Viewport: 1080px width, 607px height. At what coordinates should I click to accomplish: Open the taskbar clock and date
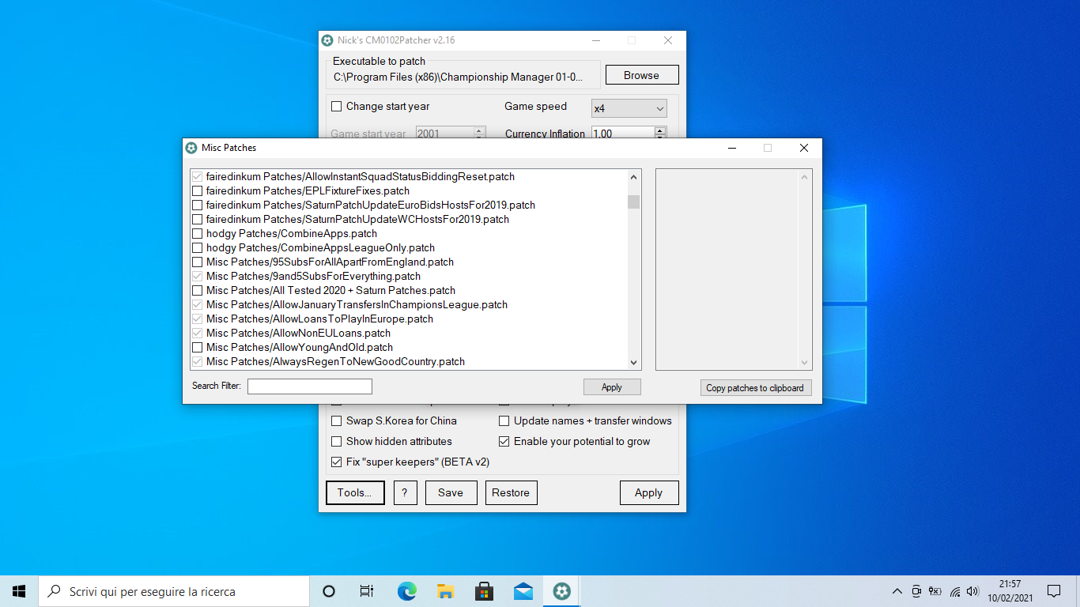point(1010,591)
